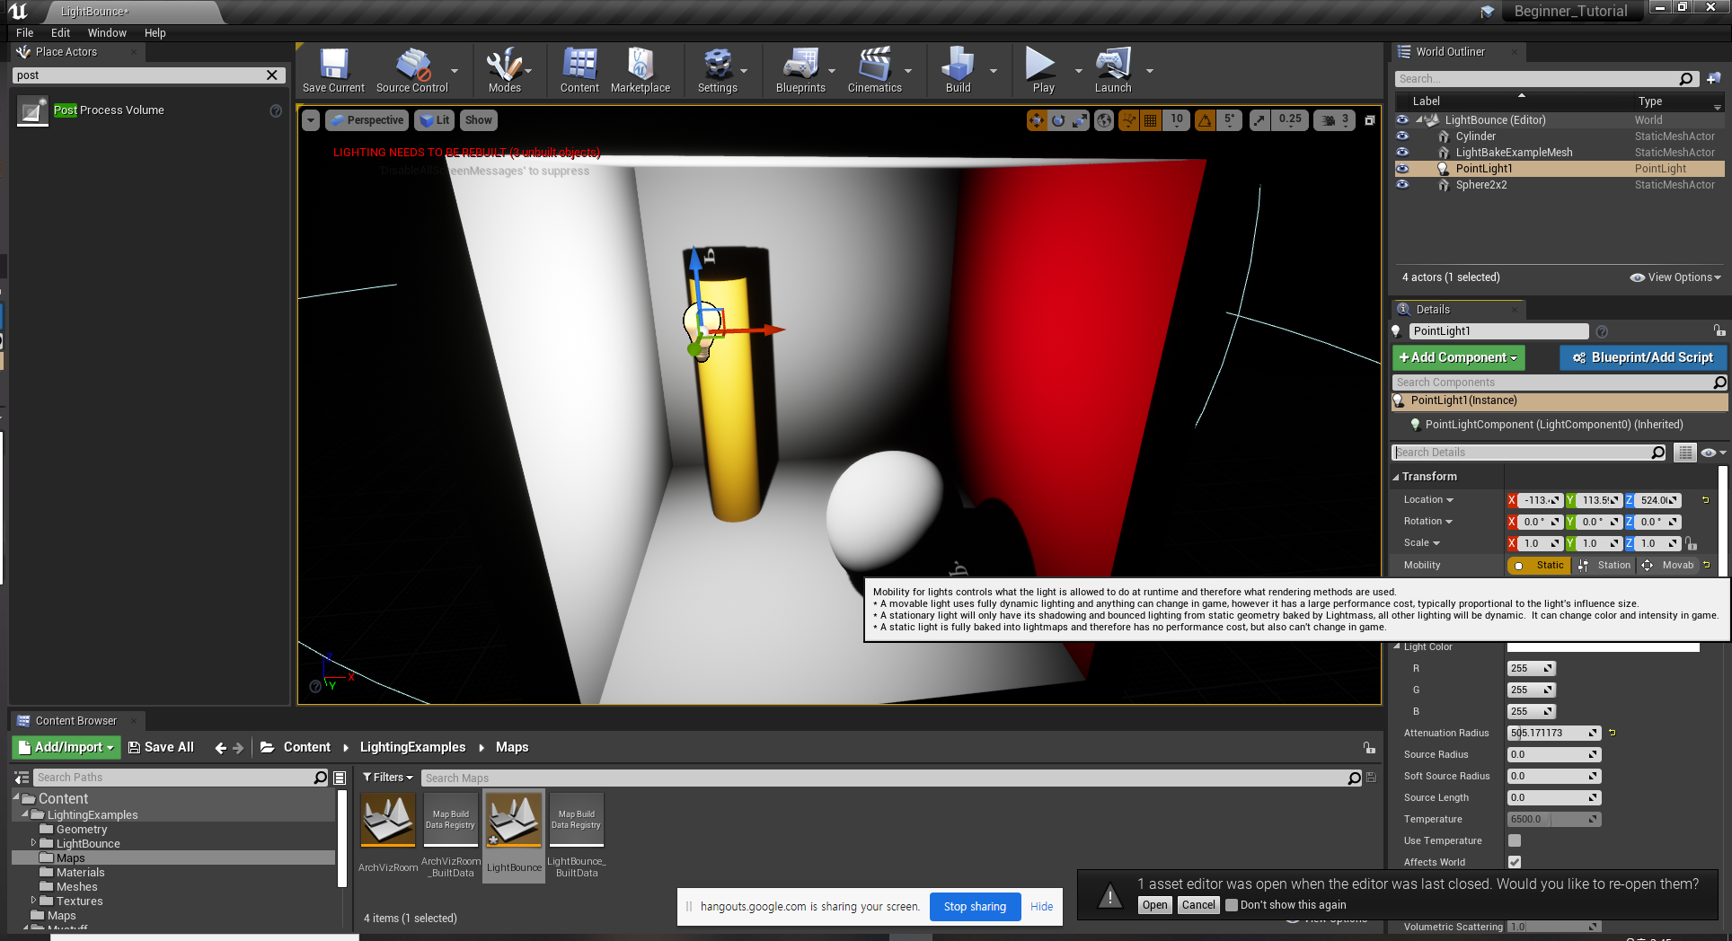Set mobility to Stationary

point(1605,566)
